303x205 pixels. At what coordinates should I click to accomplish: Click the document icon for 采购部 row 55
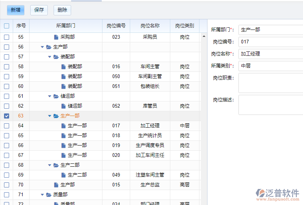[56, 37]
